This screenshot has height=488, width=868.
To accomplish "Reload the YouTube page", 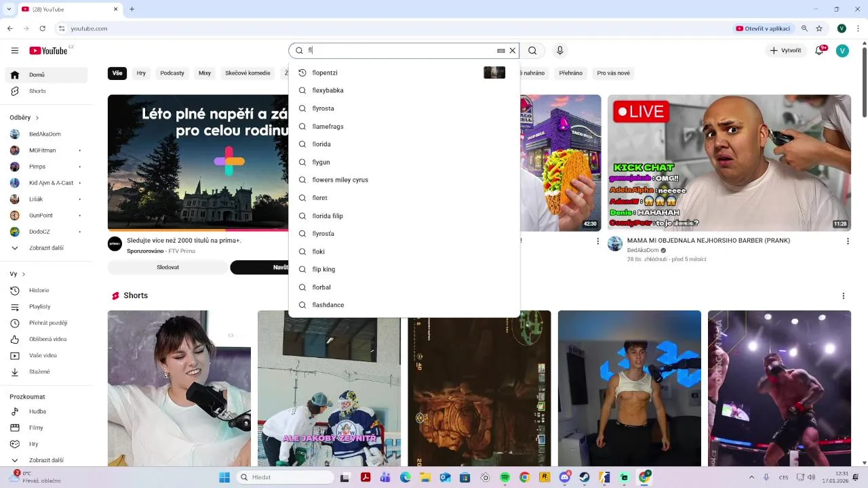I will click(43, 28).
